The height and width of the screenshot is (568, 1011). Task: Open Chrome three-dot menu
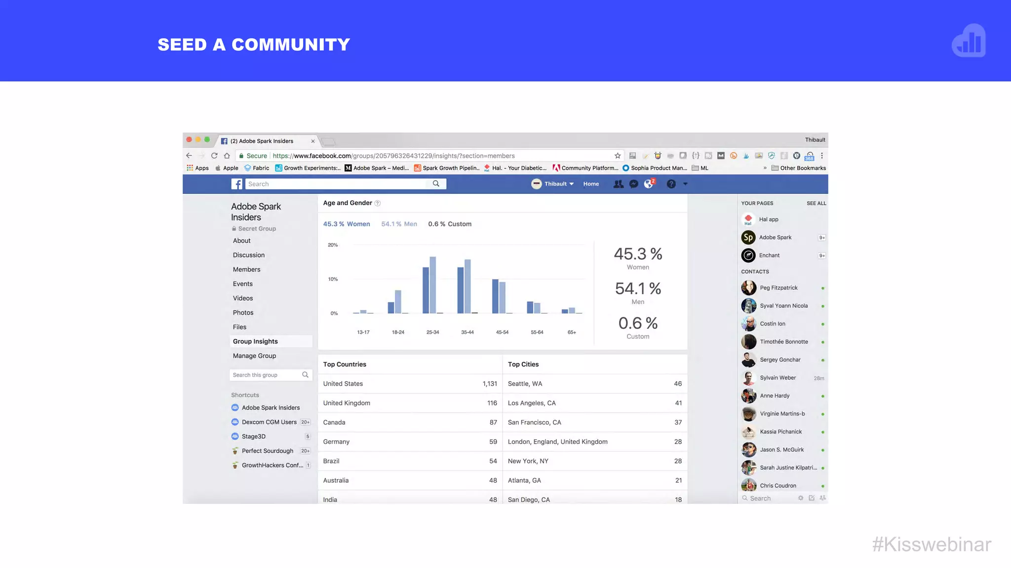click(x=822, y=156)
